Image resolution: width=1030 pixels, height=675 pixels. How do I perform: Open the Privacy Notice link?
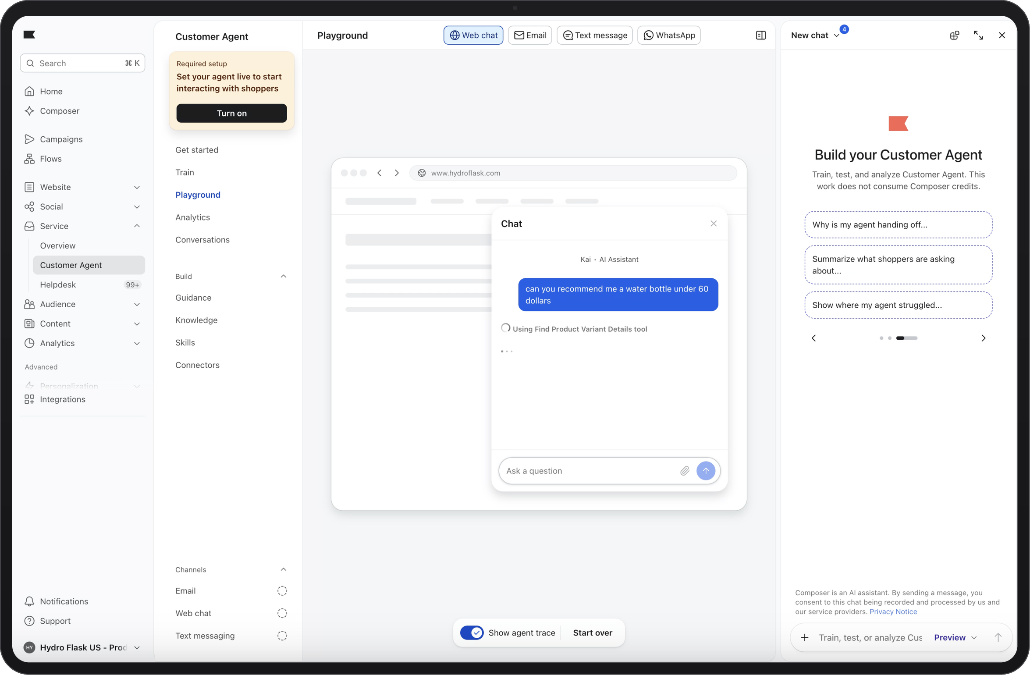coord(893,611)
